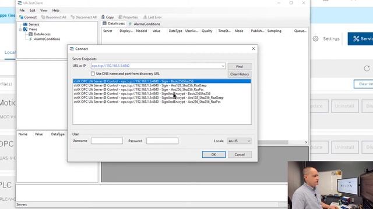Image resolution: width=373 pixels, height=209 pixels.
Task: Select the Servers tree node
Action: (x=34, y=24)
